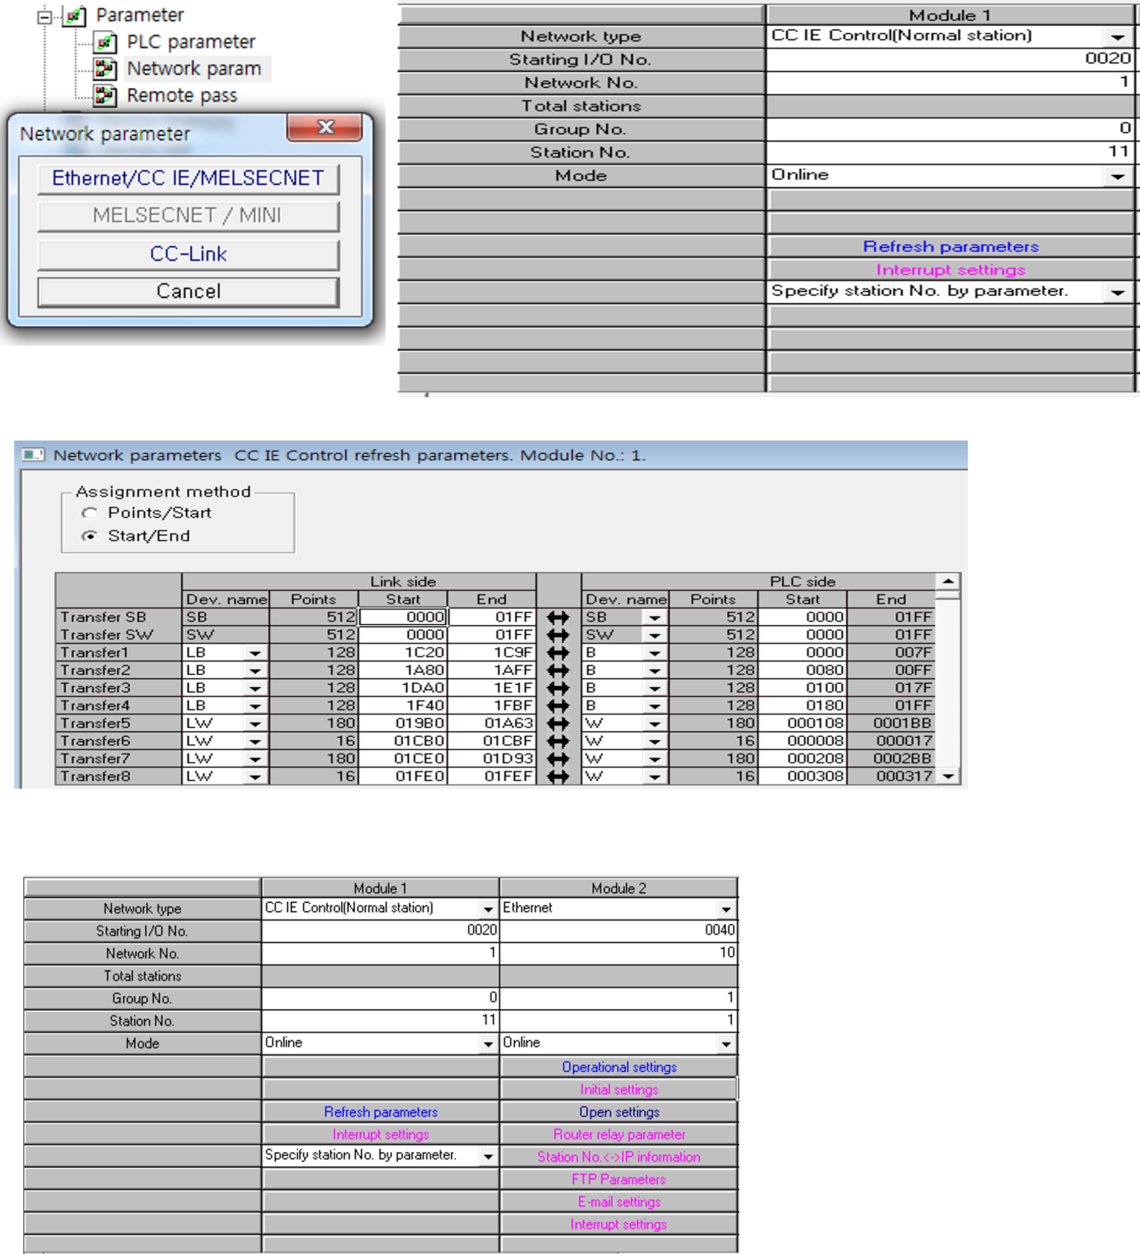Screen dimensions: 1140x1254
Task: Click the refresh parameters window title icon
Action: [33, 455]
